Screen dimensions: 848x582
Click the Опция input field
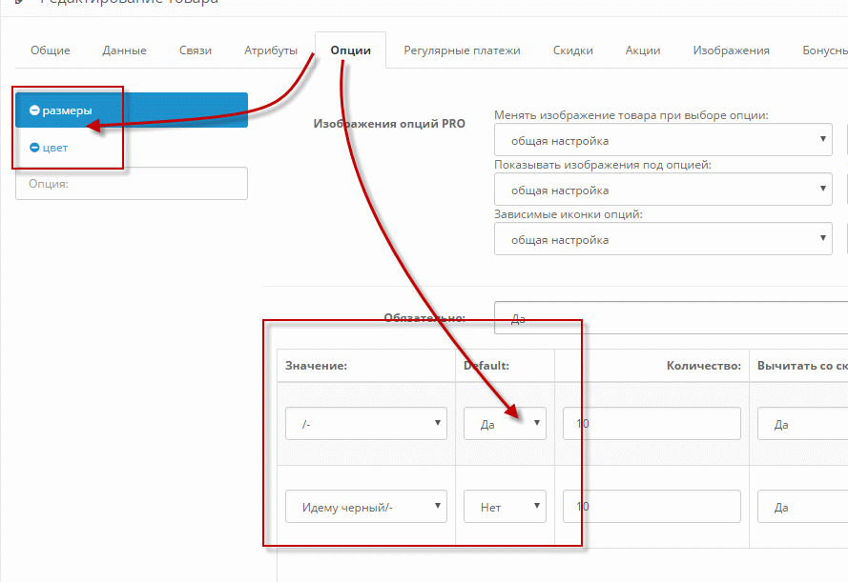pyautogui.click(x=132, y=184)
